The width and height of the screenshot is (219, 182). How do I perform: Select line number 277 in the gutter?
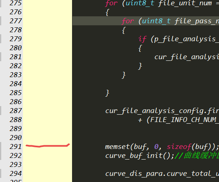(x=16, y=21)
